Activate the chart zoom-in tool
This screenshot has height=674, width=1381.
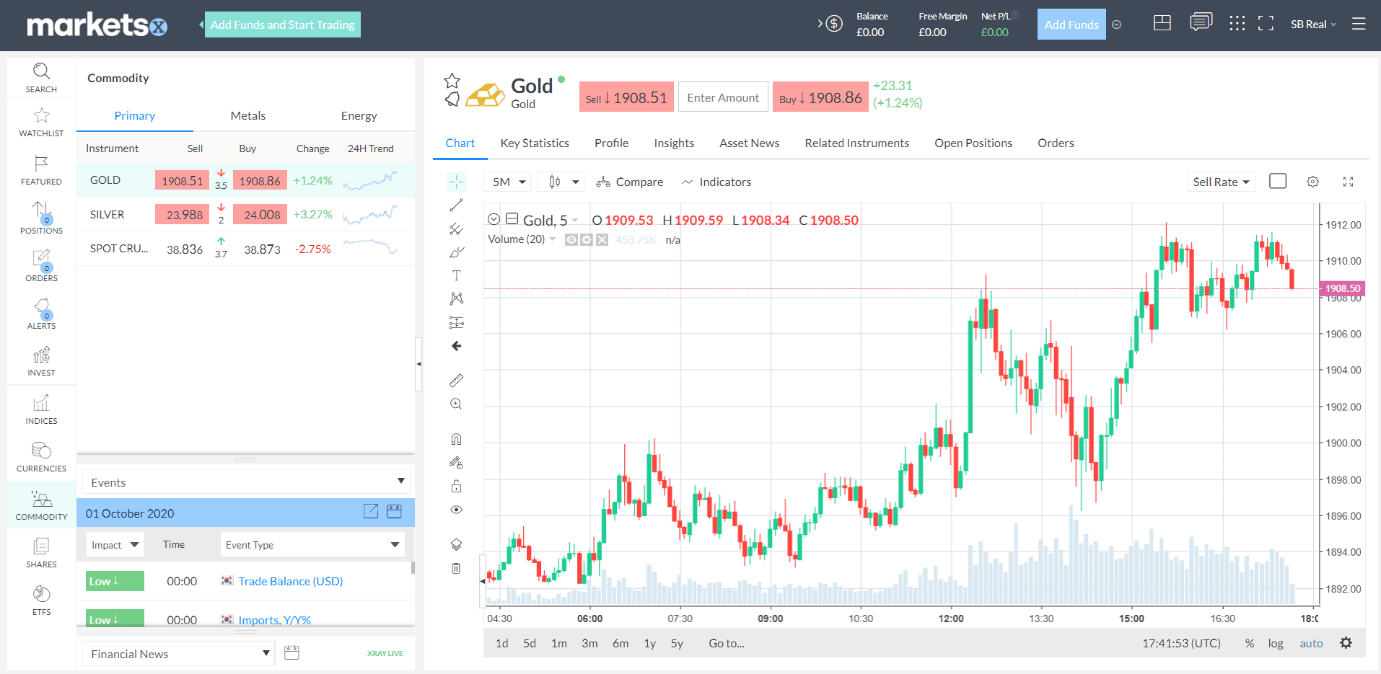[456, 404]
